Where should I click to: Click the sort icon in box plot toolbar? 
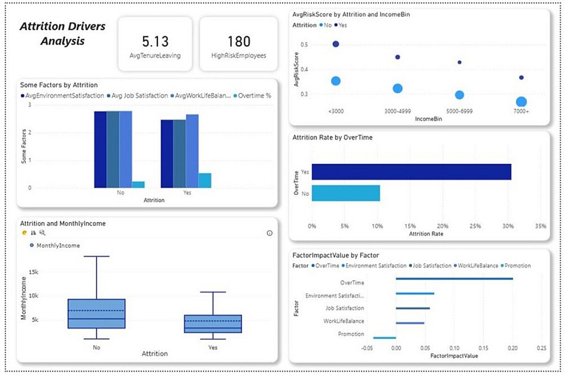coord(33,233)
